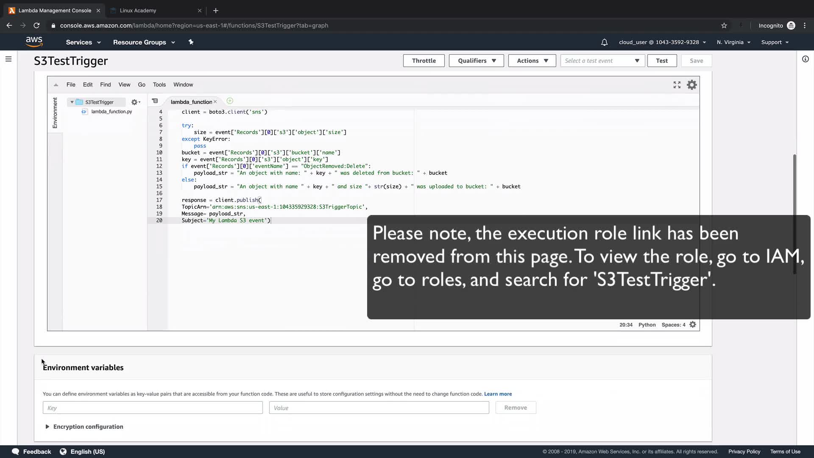Screen dimensions: 814x458
Task: Open the Tools menu in editor
Action: [x=159, y=85]
